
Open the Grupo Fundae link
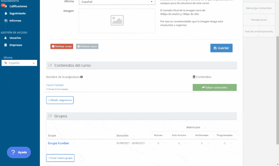[x=58, y=143]
